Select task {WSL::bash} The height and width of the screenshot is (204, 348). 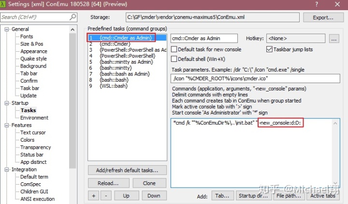pyautogui.click(x=127, y=86)
